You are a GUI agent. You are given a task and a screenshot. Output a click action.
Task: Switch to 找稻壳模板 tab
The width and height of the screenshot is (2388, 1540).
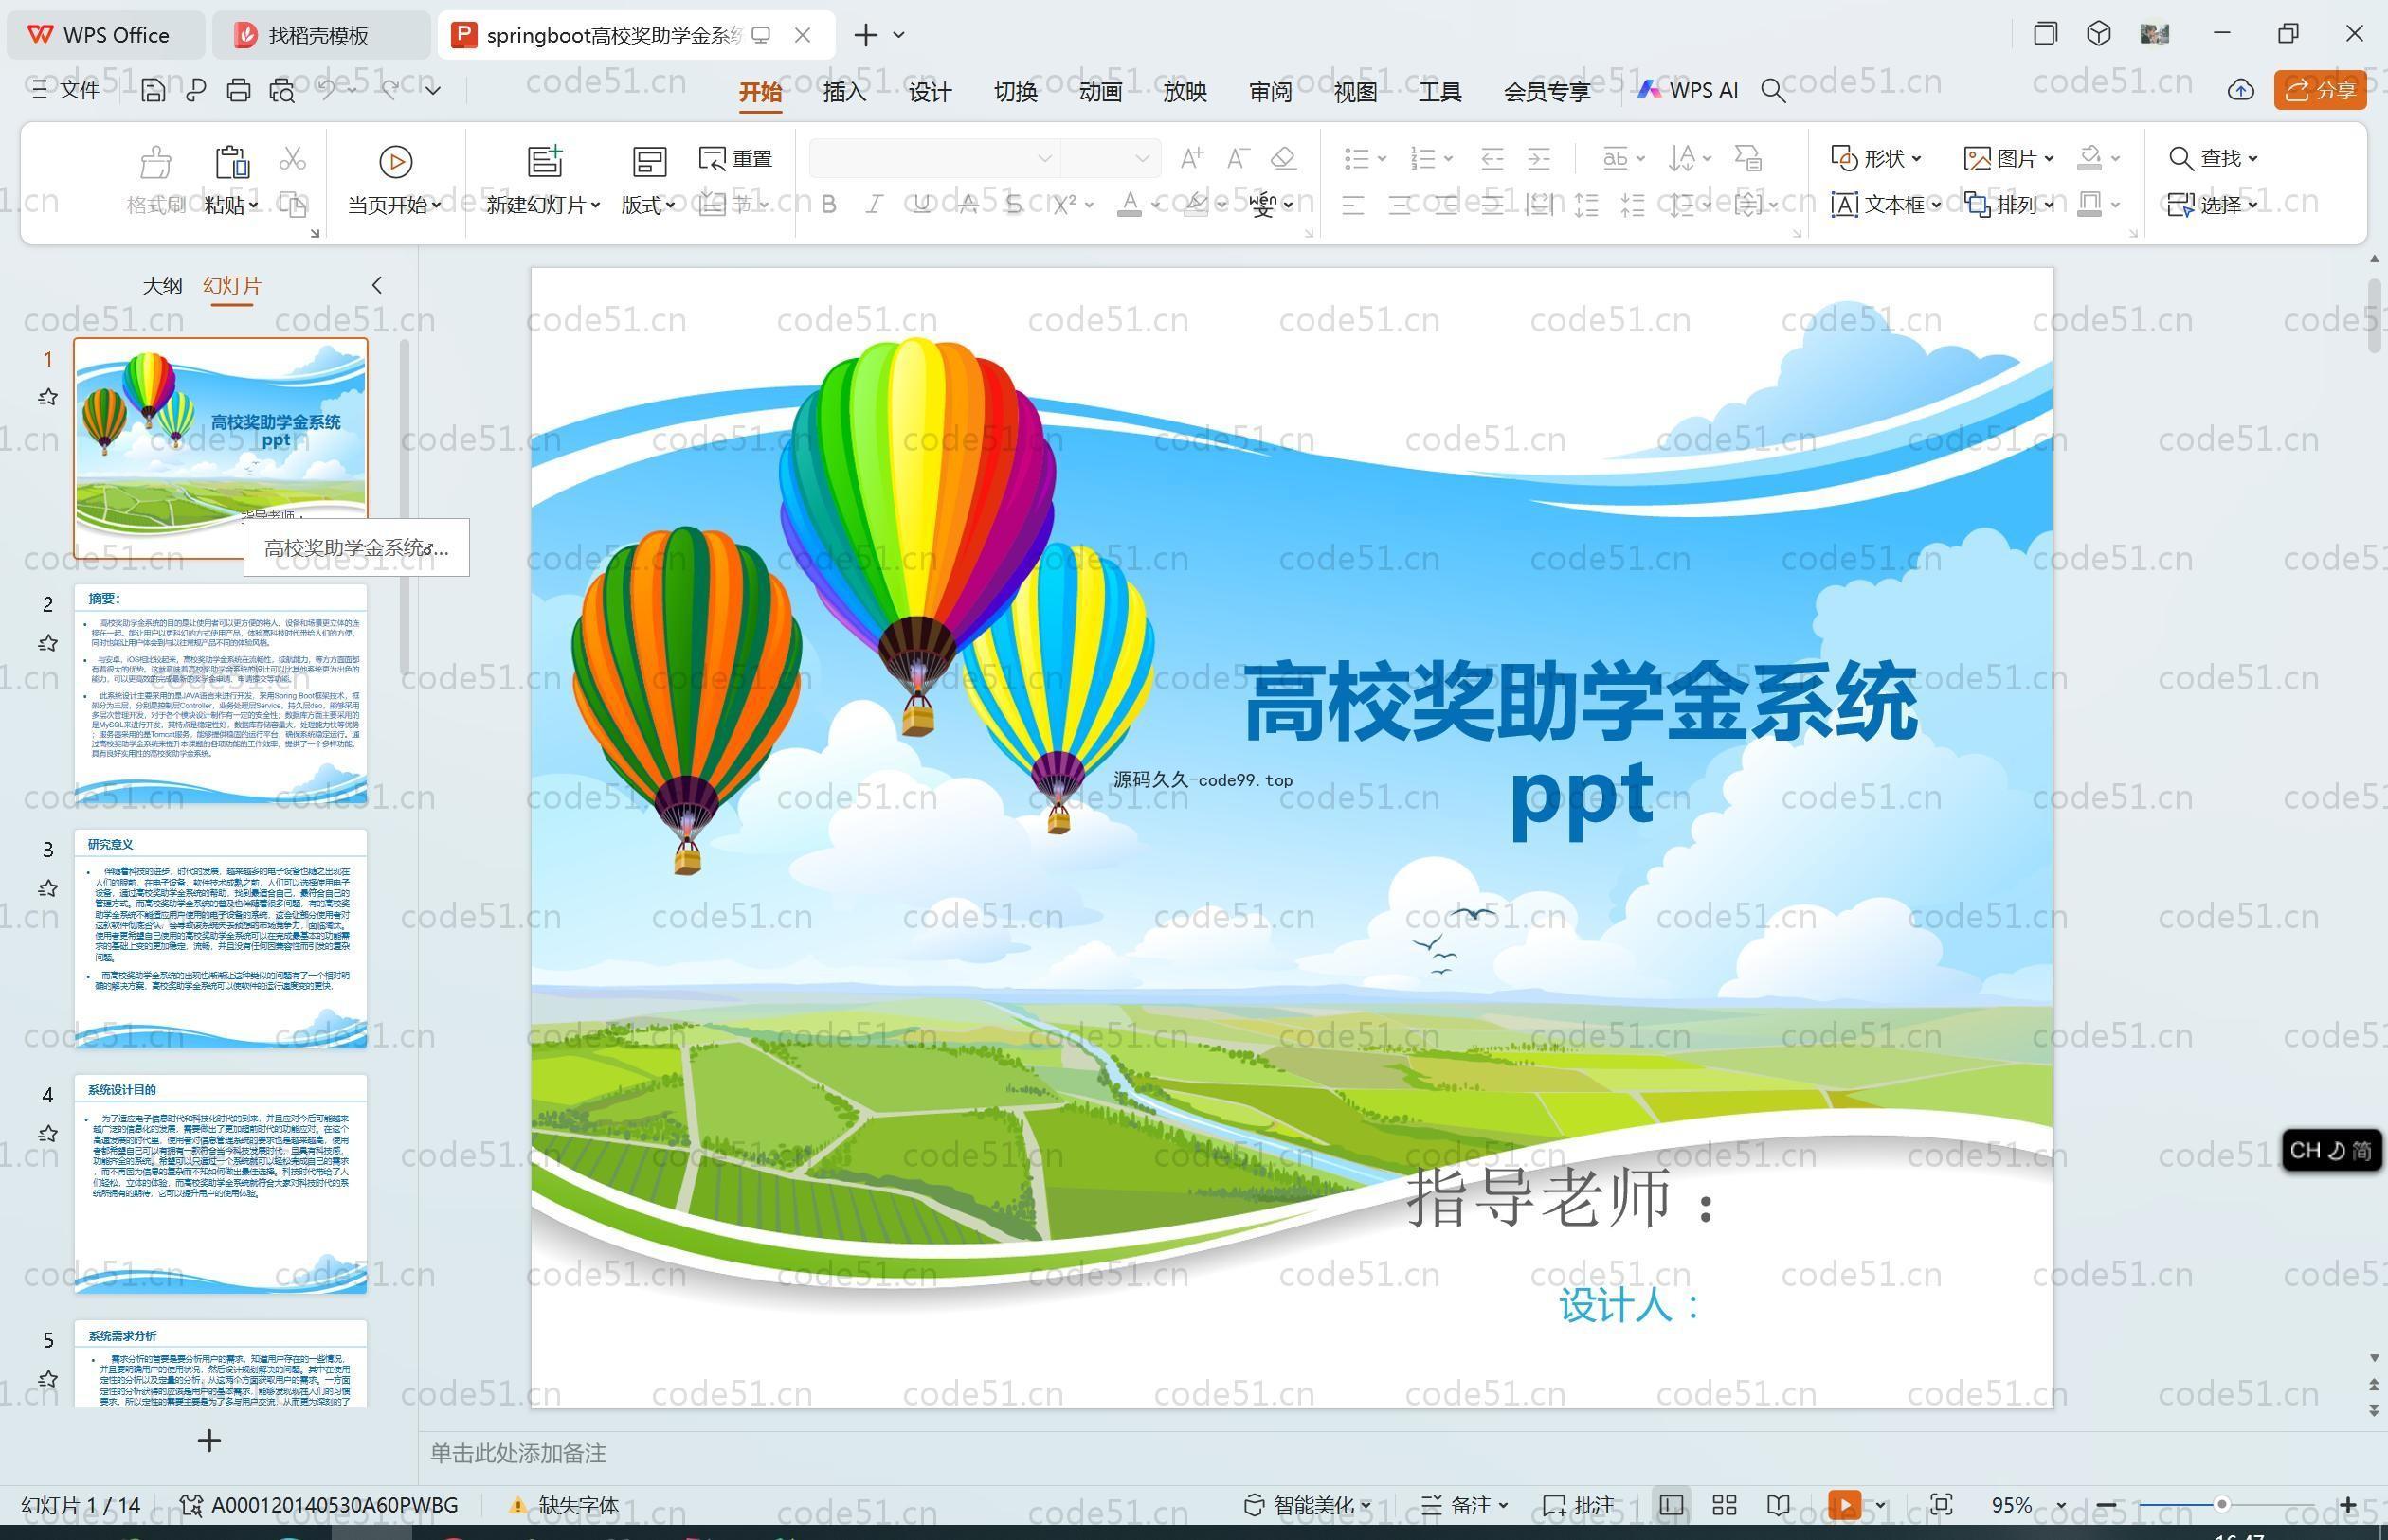[x=320, y=35]
